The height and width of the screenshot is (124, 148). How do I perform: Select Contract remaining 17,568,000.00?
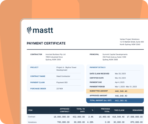[135, 117]
